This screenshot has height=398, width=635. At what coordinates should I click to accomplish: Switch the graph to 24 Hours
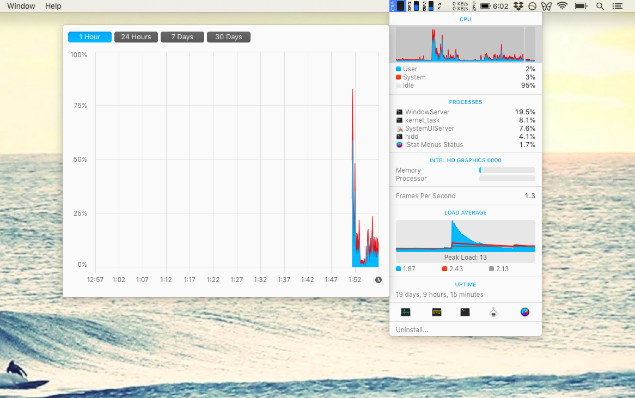(136, 37)
